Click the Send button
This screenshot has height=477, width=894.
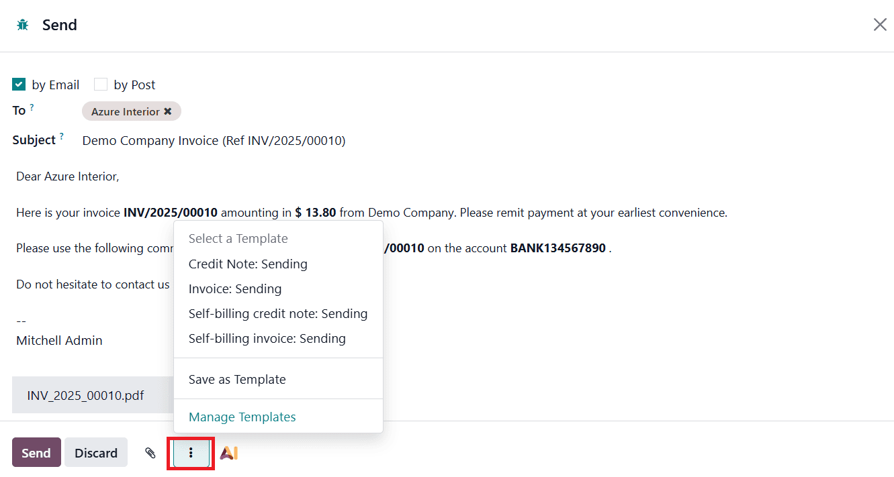click(36, 452)
